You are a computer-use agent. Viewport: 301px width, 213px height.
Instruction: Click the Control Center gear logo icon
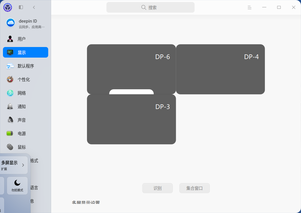[x=8, y=7]
